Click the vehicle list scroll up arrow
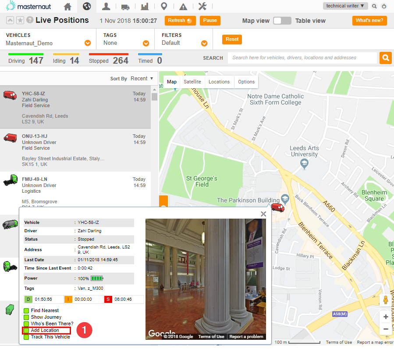Viewport: 394px width, 349px height. click(154, 90)
